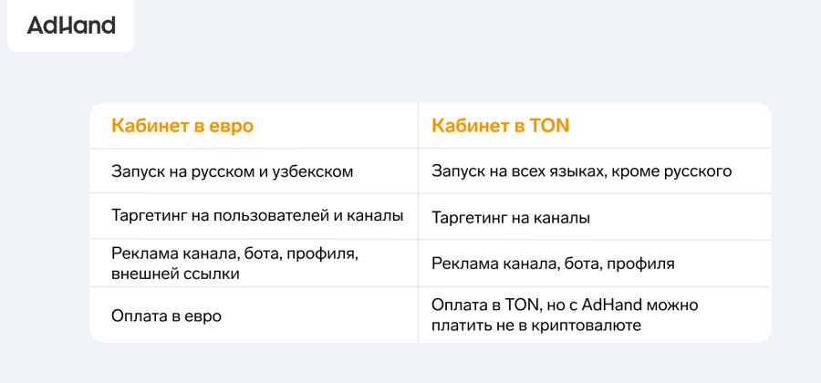
Task: Click the 'Таргетинг на каналы' cell
Action: point(510,219)
